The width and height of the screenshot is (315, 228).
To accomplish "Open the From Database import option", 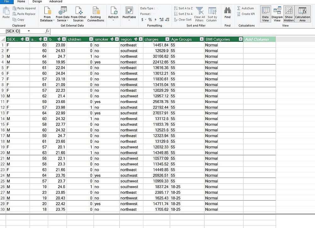I will click(47, 14).
